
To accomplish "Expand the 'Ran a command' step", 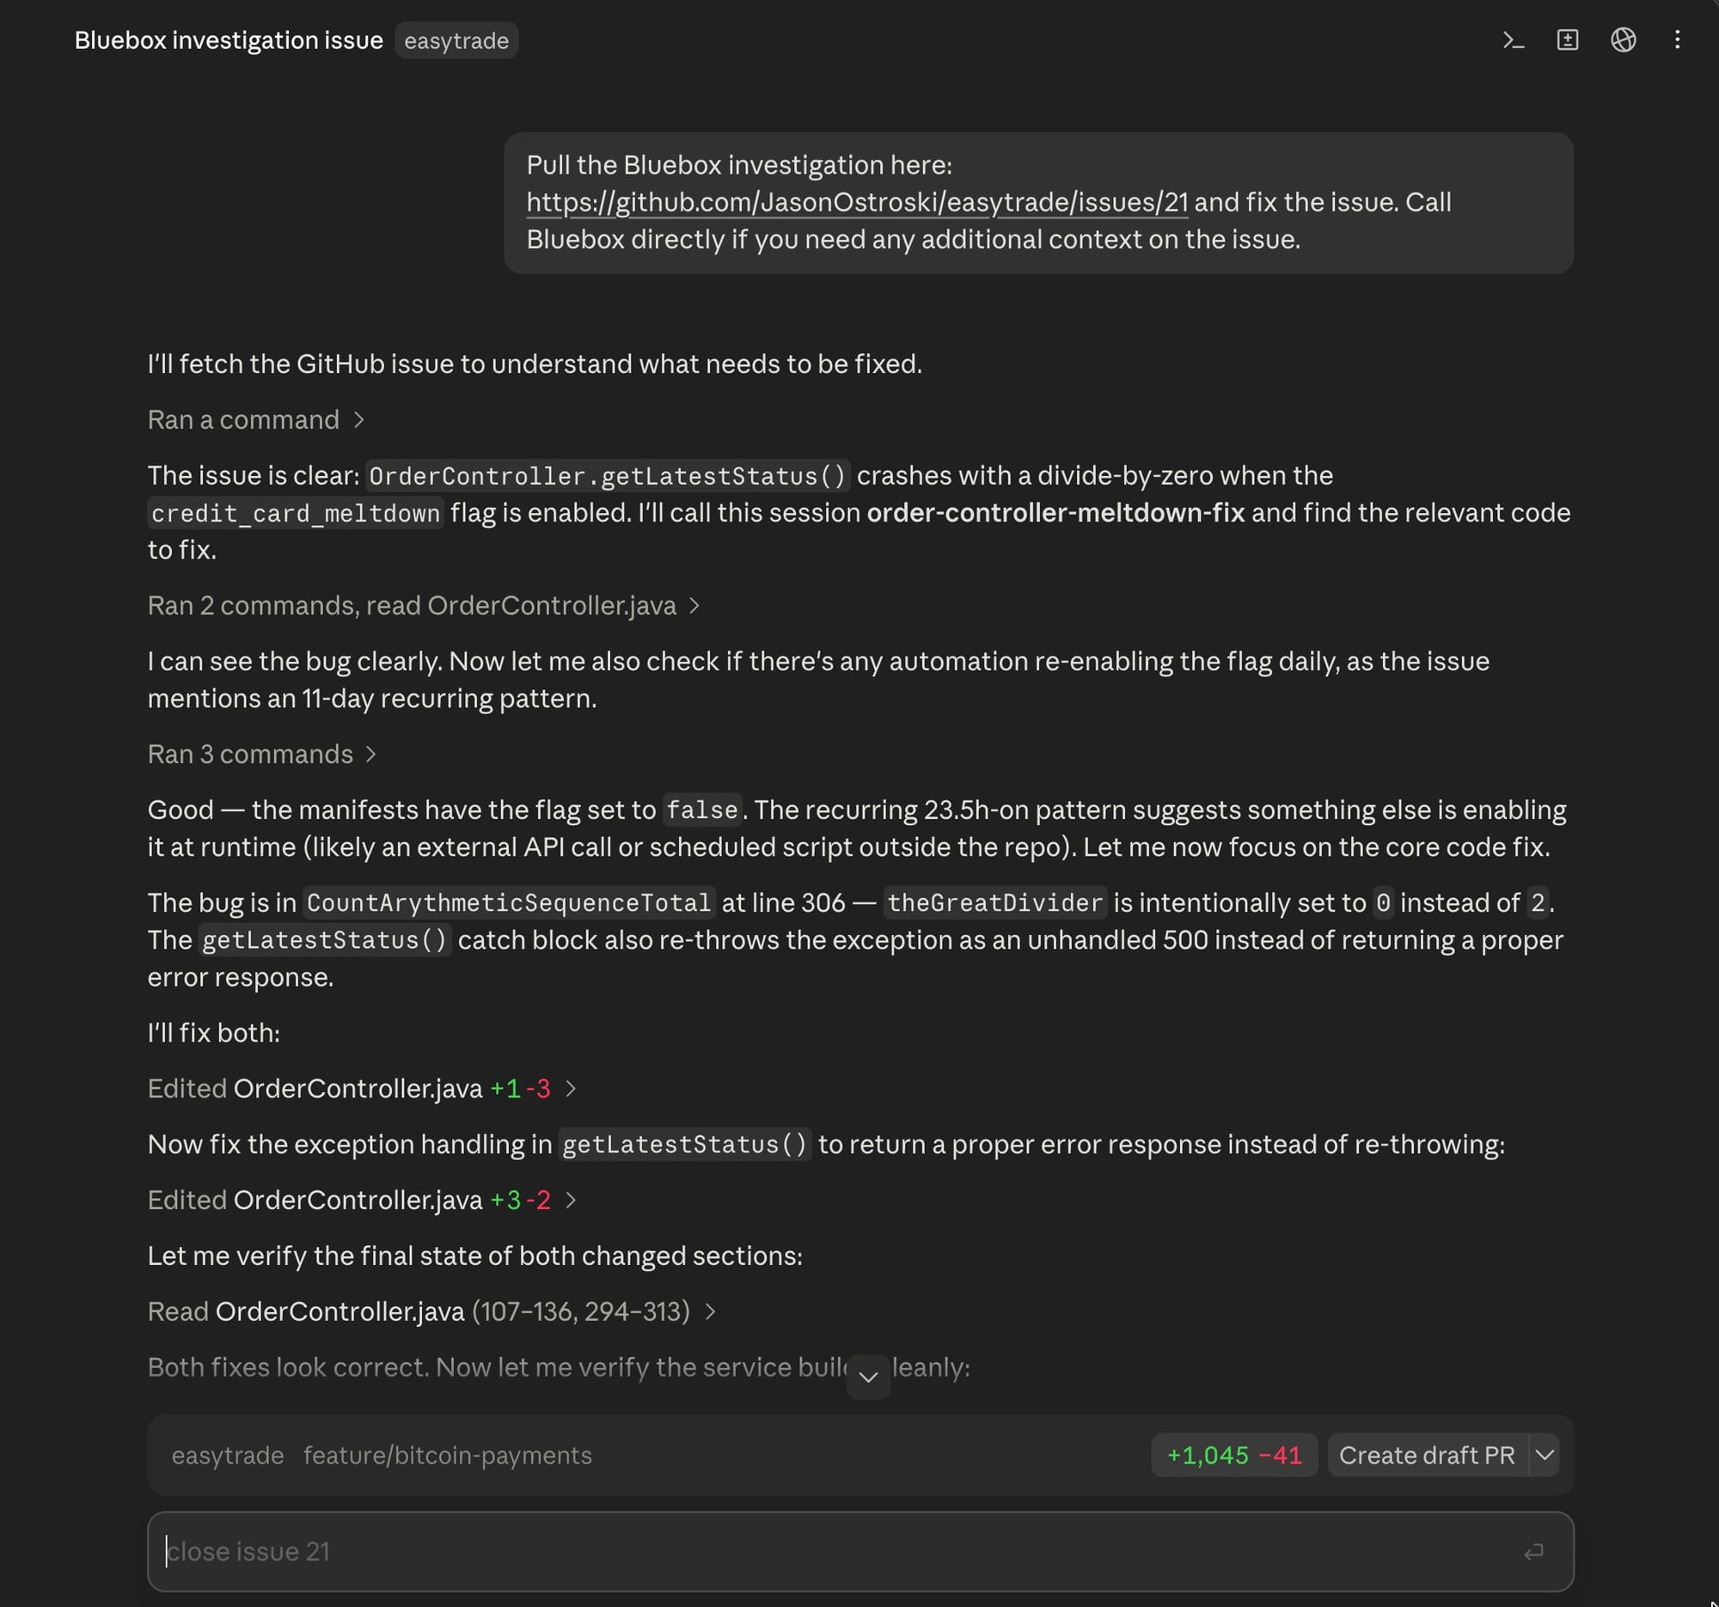I will (x=256, y=419).
